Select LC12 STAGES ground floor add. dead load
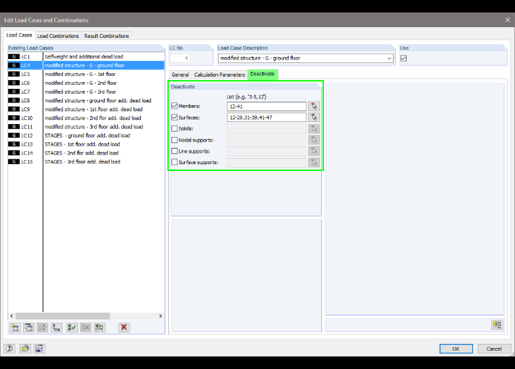The width and height of the screenshot is (515, 369). [86, 136]
